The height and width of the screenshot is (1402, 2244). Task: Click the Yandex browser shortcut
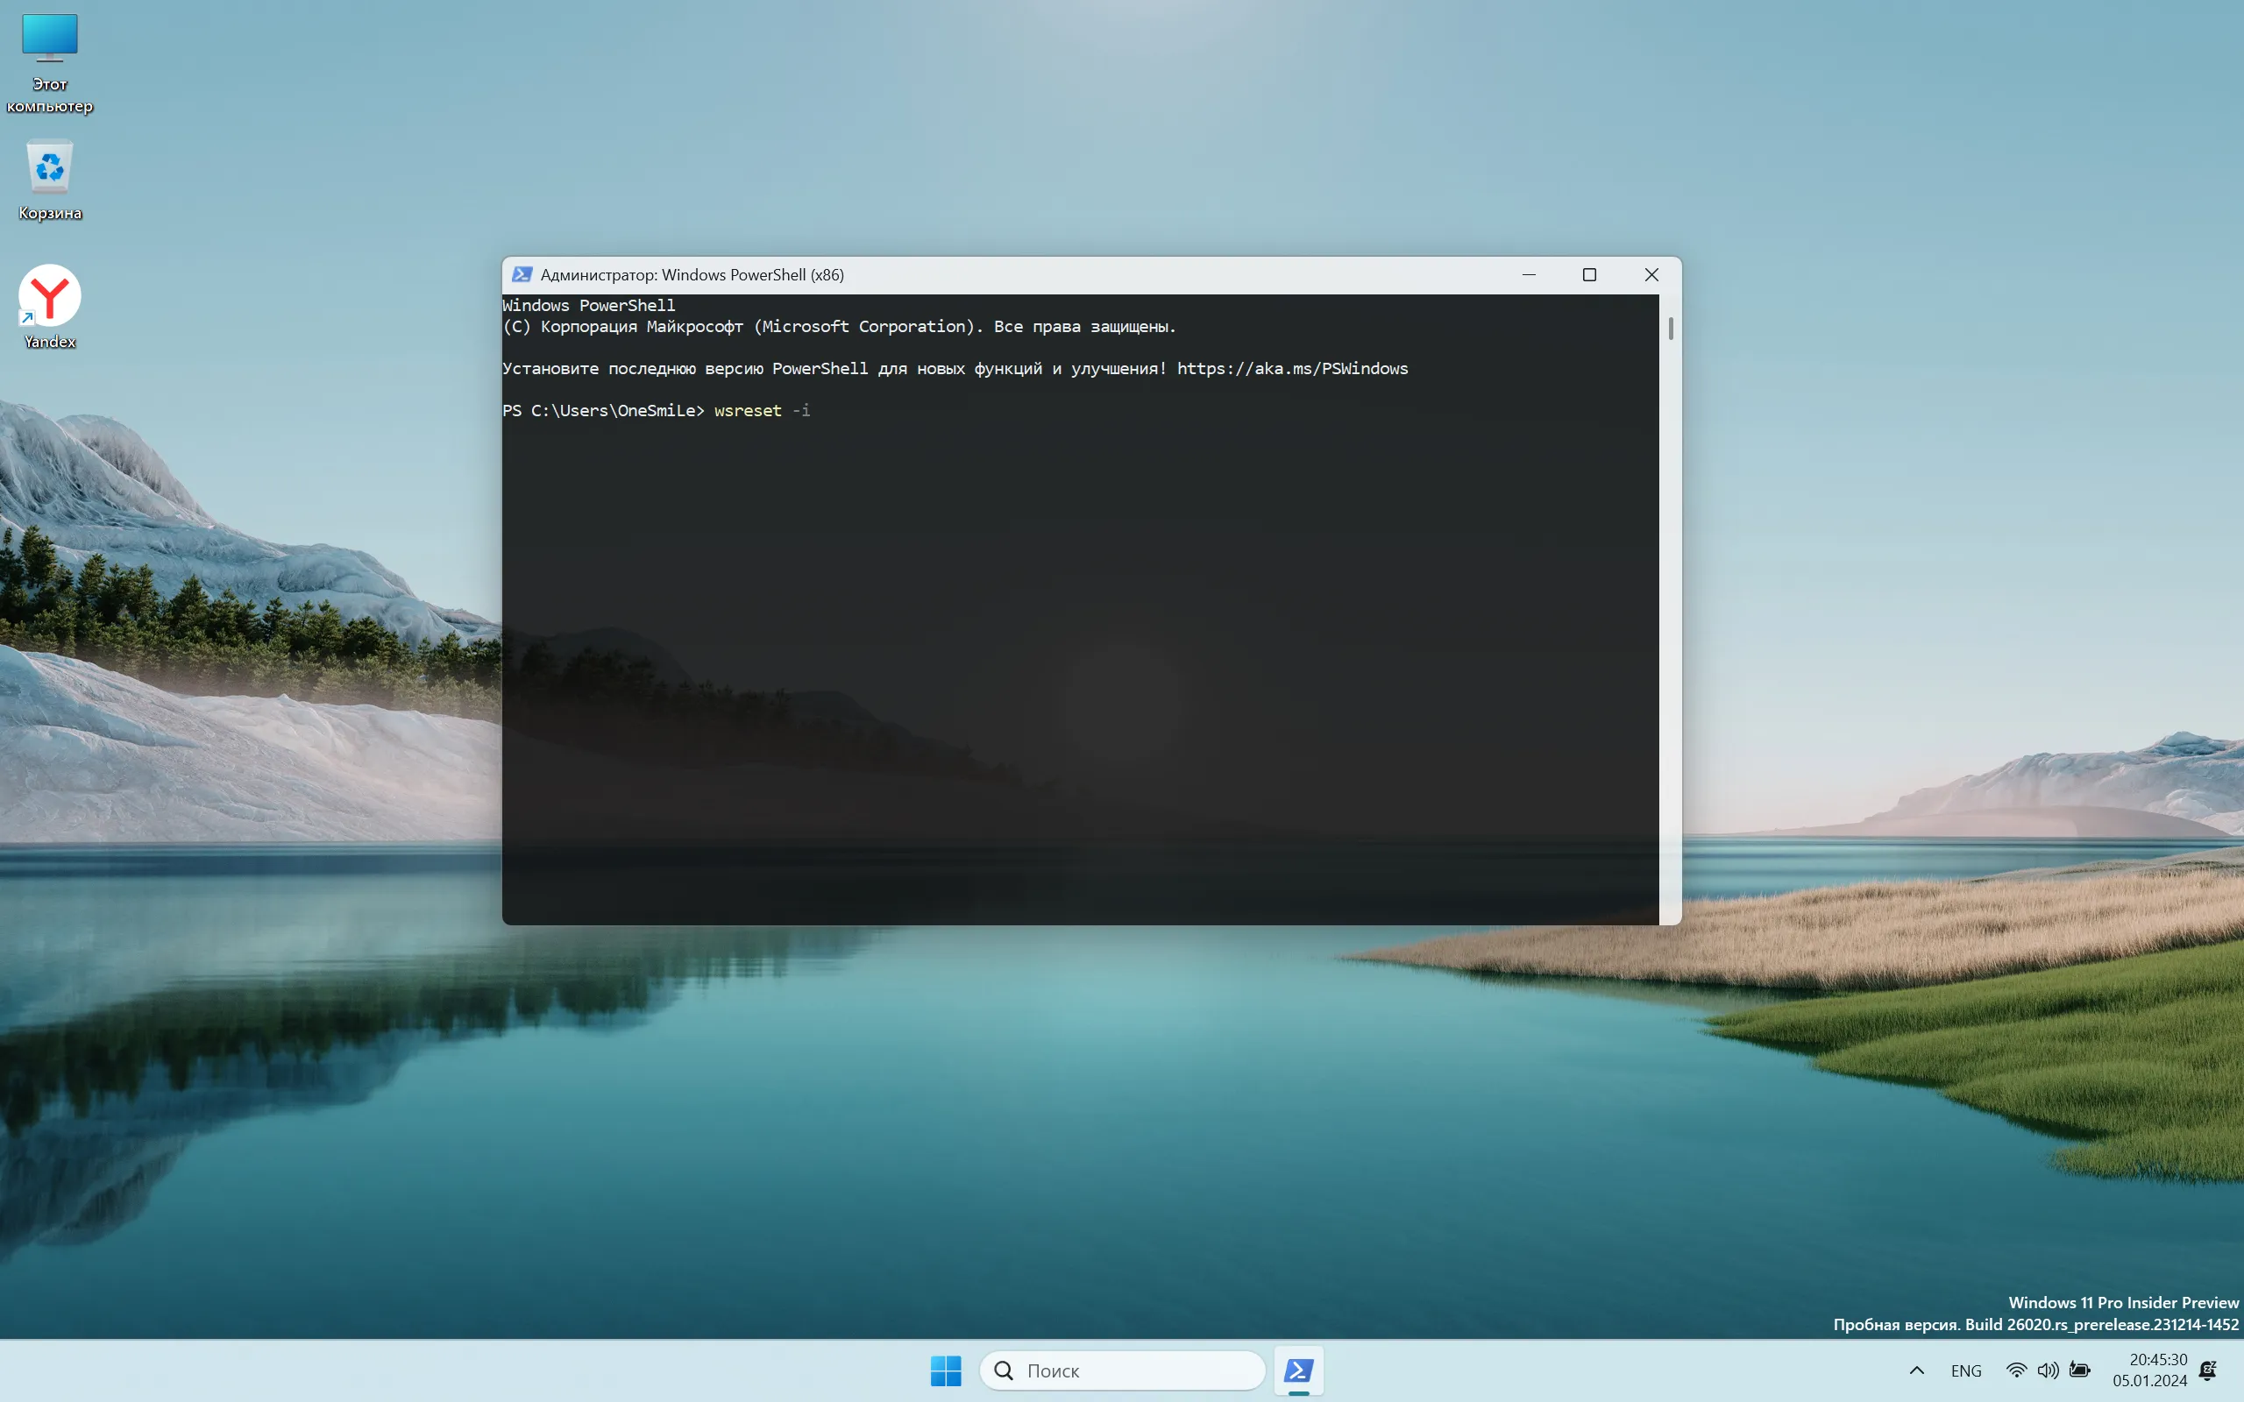pos(49,306)
